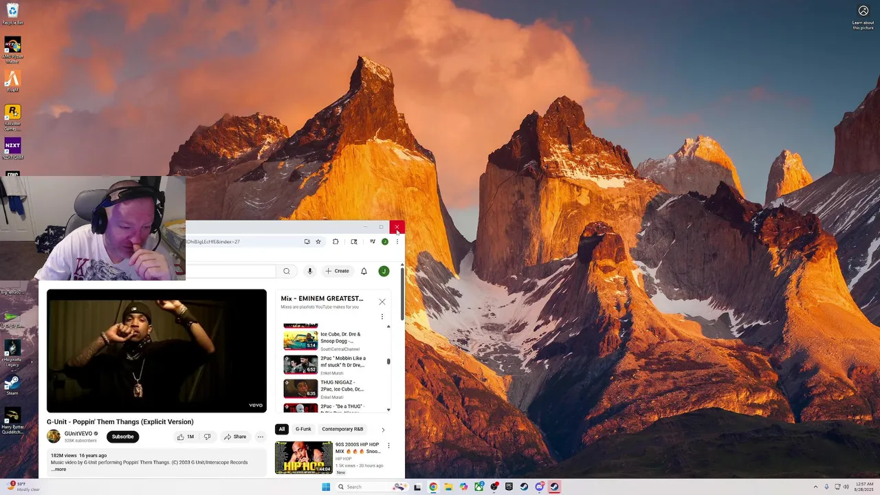Open Discord from the taskbar

pyautogui.click(x=539, y=487)
